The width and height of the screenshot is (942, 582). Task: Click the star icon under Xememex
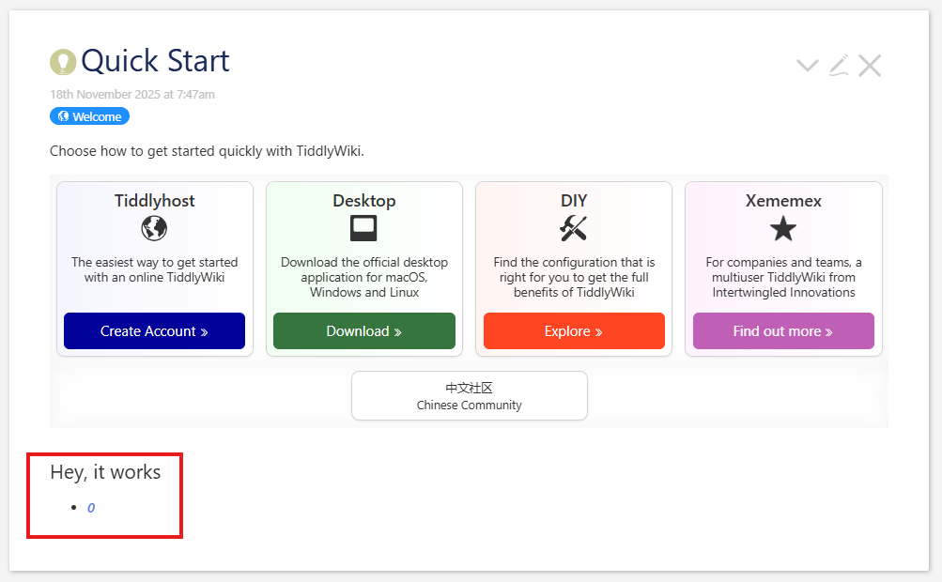coord(782,228)
